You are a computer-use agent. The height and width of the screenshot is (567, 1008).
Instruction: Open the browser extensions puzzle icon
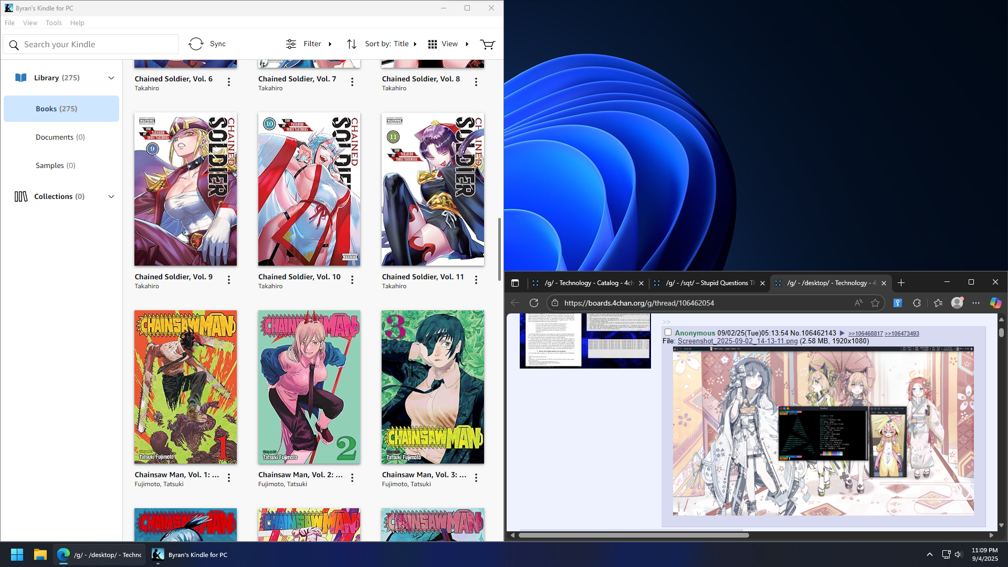click(x=917, y=303)
